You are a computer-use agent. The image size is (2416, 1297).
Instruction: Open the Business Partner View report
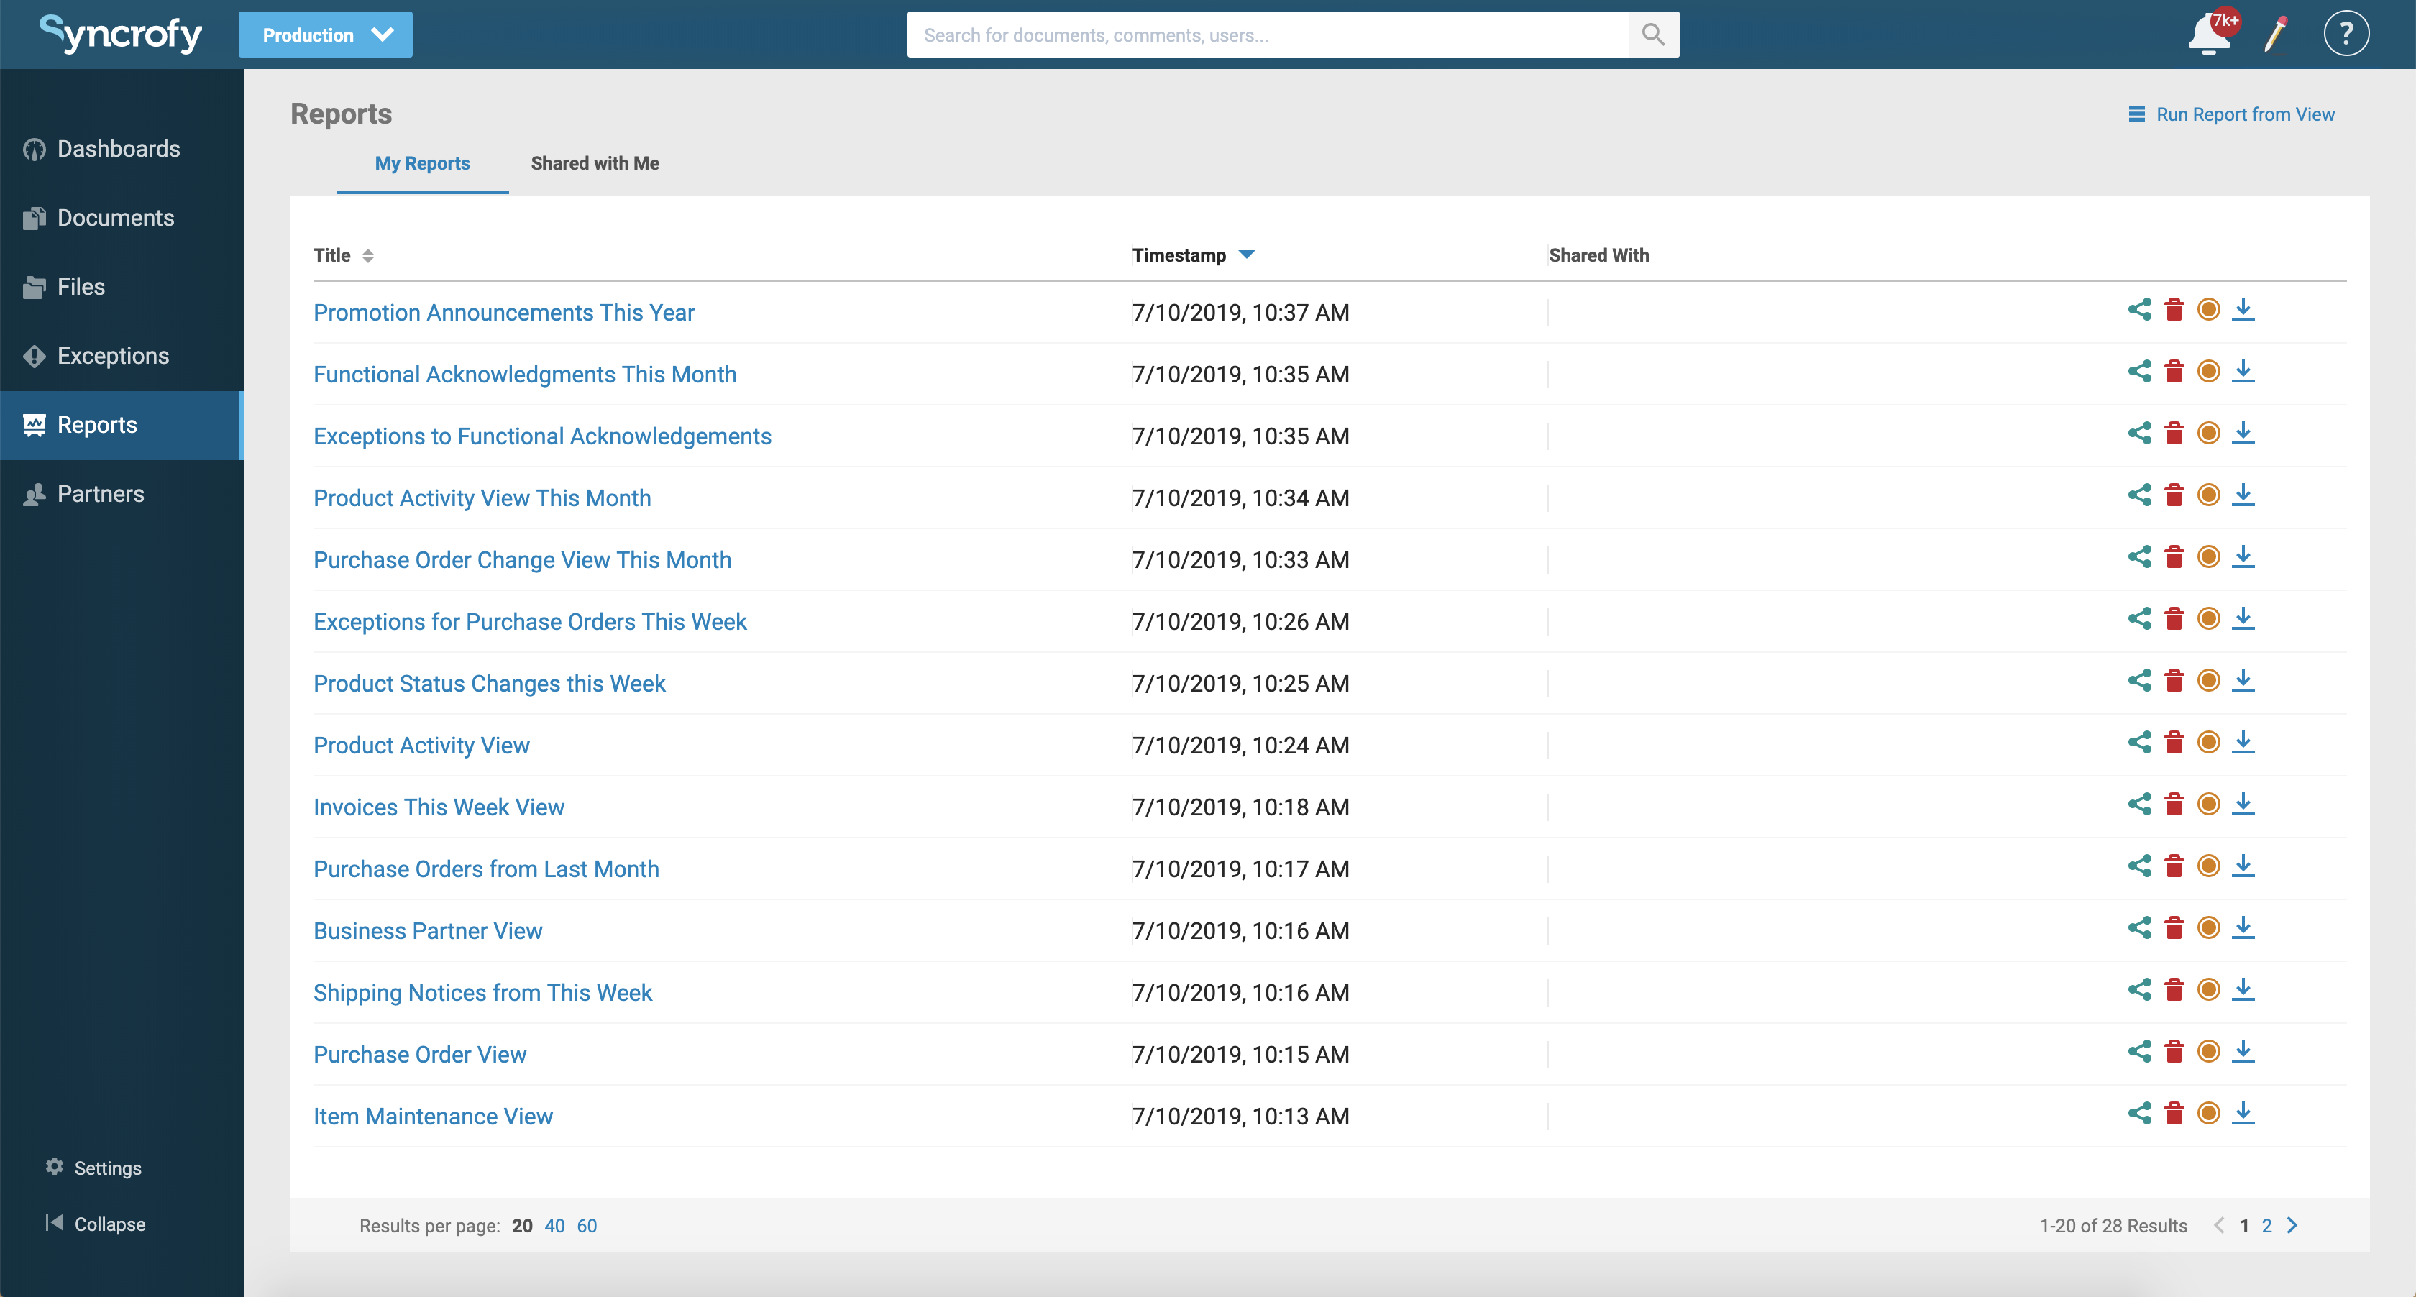pos(428,930)
